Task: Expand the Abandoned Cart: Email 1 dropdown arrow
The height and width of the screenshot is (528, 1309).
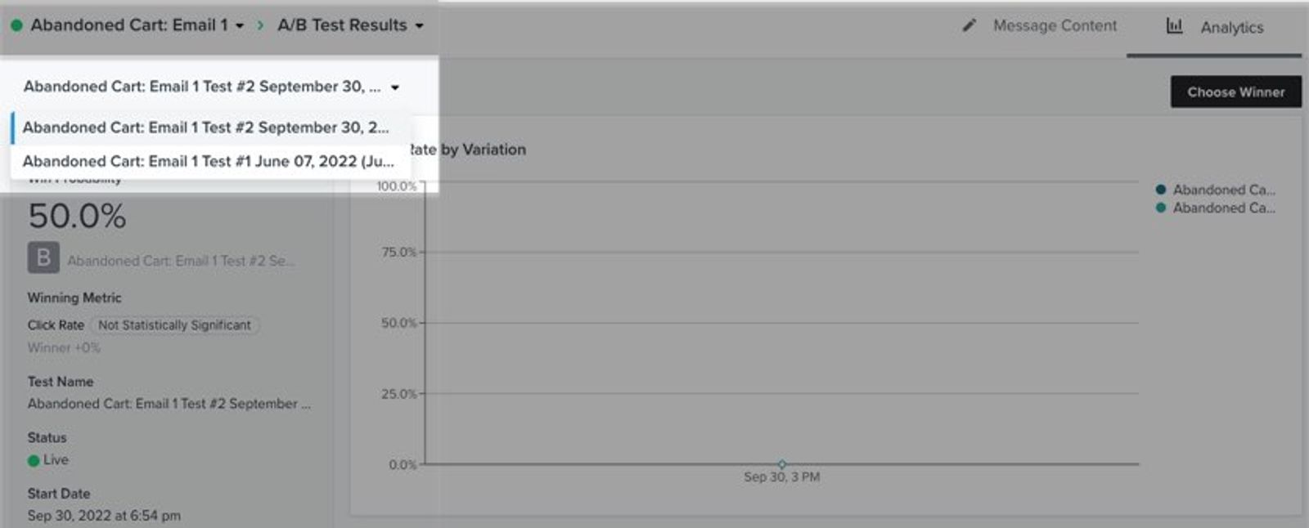Action: click(240, 26)
